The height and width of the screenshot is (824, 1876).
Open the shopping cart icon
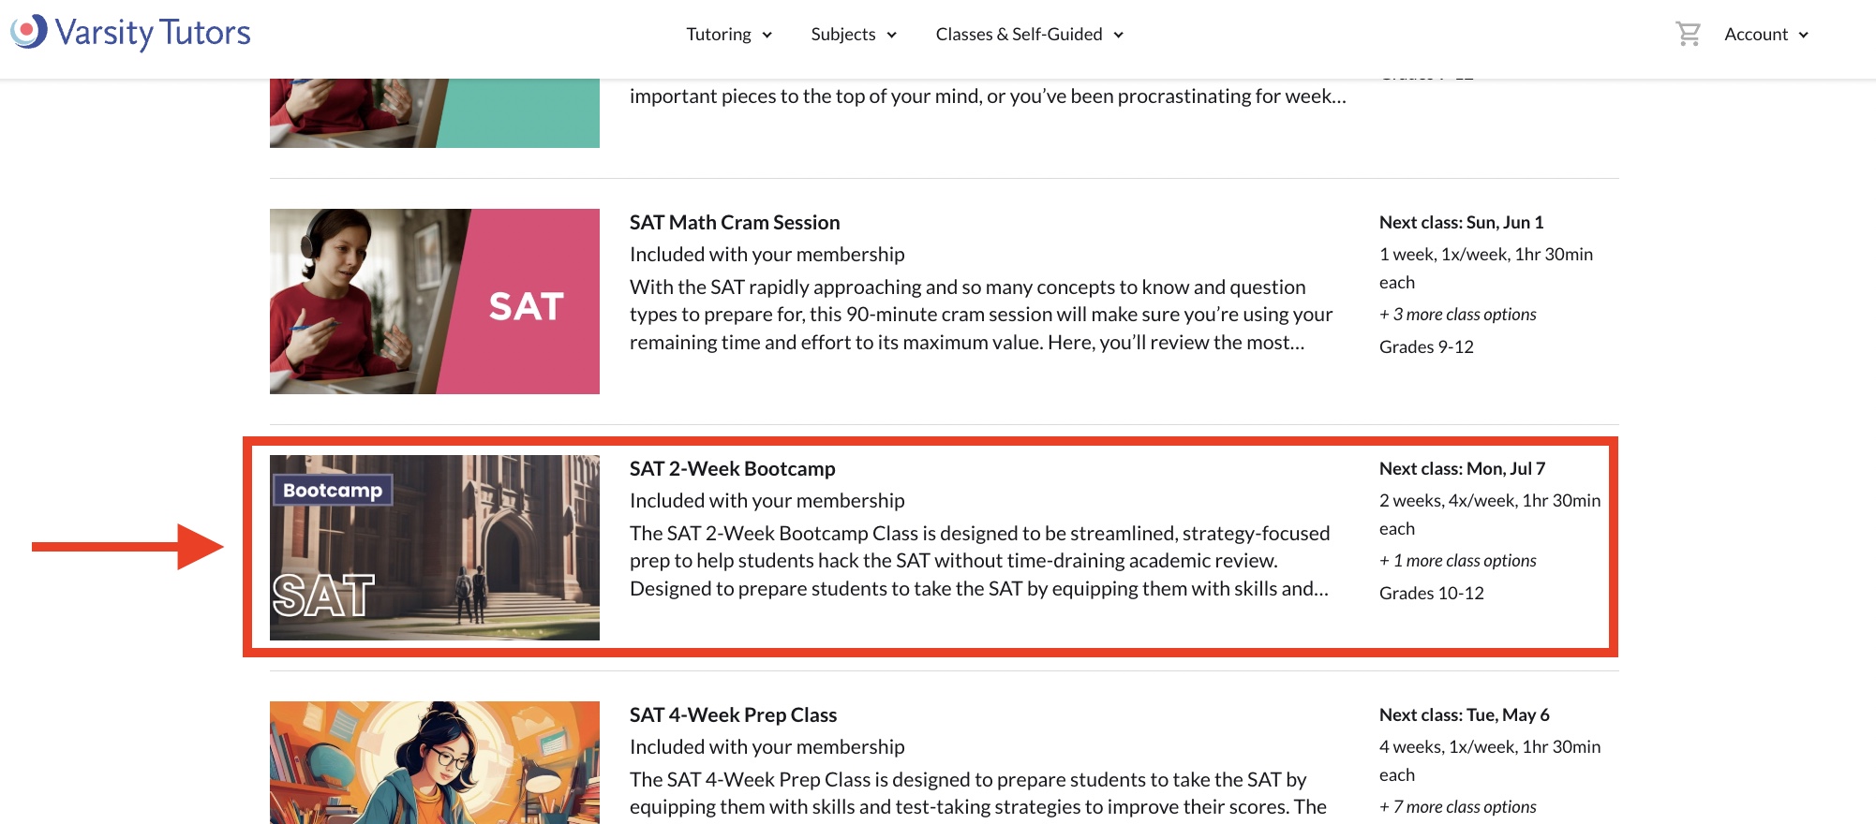[1688, 35]
